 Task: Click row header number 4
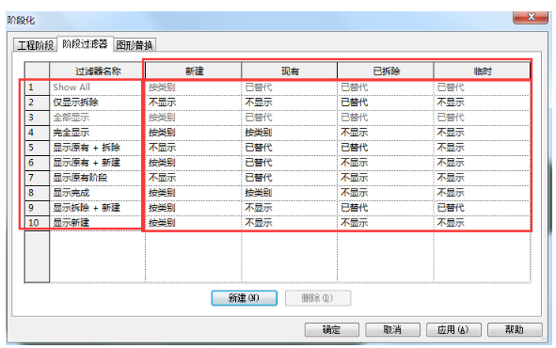tap(37, 133)
